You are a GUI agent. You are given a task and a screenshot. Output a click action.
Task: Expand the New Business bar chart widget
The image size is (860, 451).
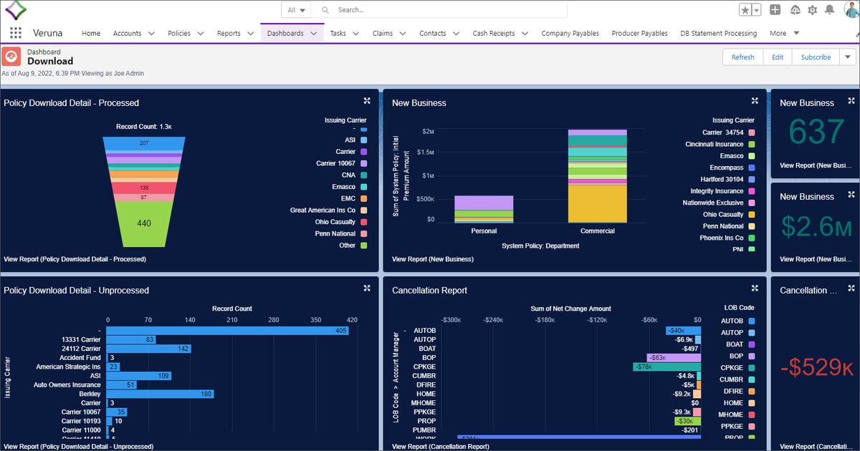click(755, 101)
